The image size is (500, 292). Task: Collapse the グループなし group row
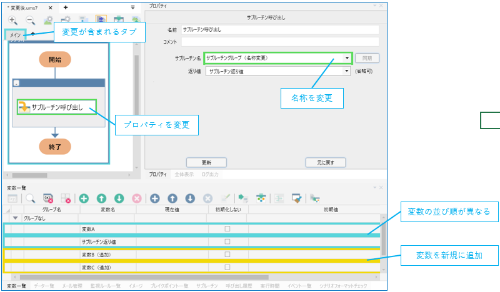click(15, 218)
